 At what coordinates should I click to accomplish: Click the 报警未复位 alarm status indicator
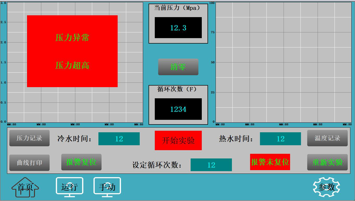click(x=270, y=162)
